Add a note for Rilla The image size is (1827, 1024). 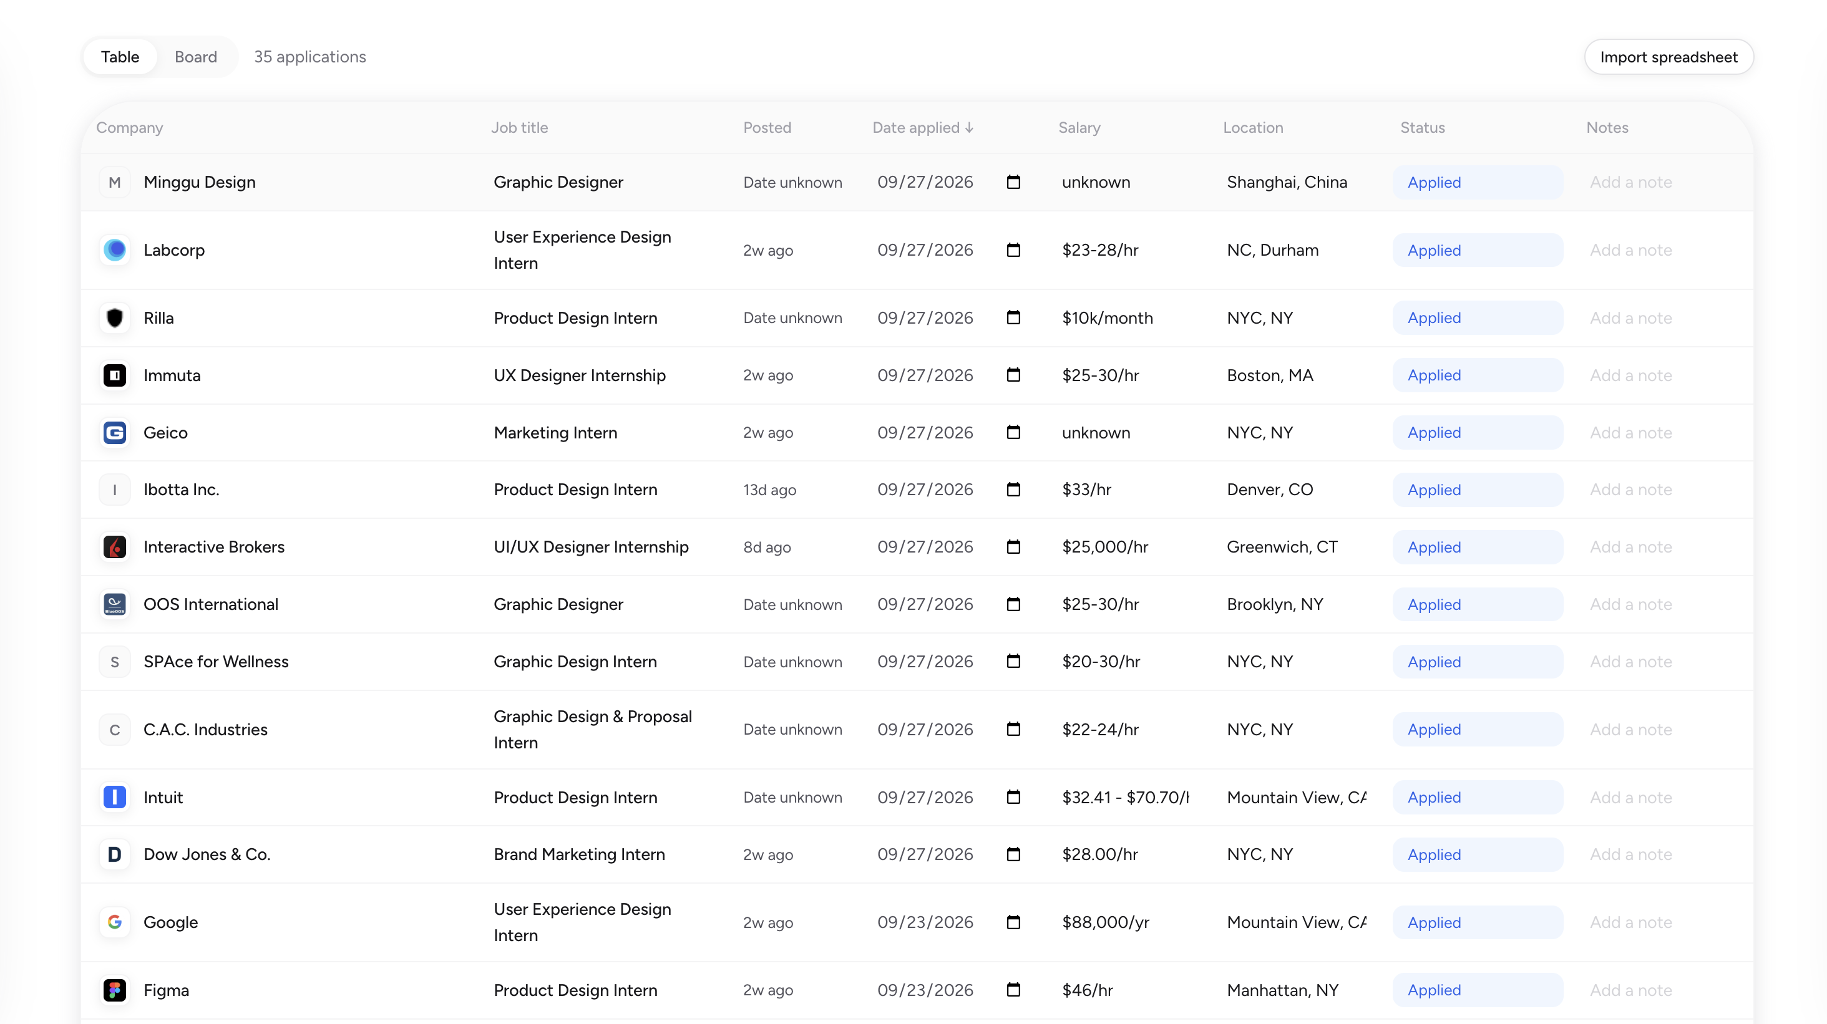coord(1630,317)
